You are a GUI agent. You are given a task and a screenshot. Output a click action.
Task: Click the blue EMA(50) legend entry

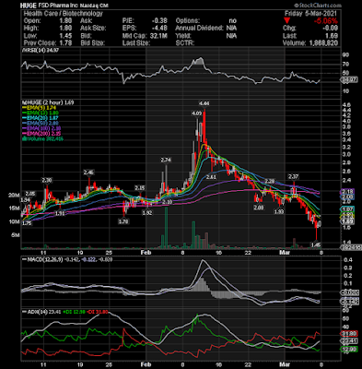pyautogui.click(x=41, y=123)
